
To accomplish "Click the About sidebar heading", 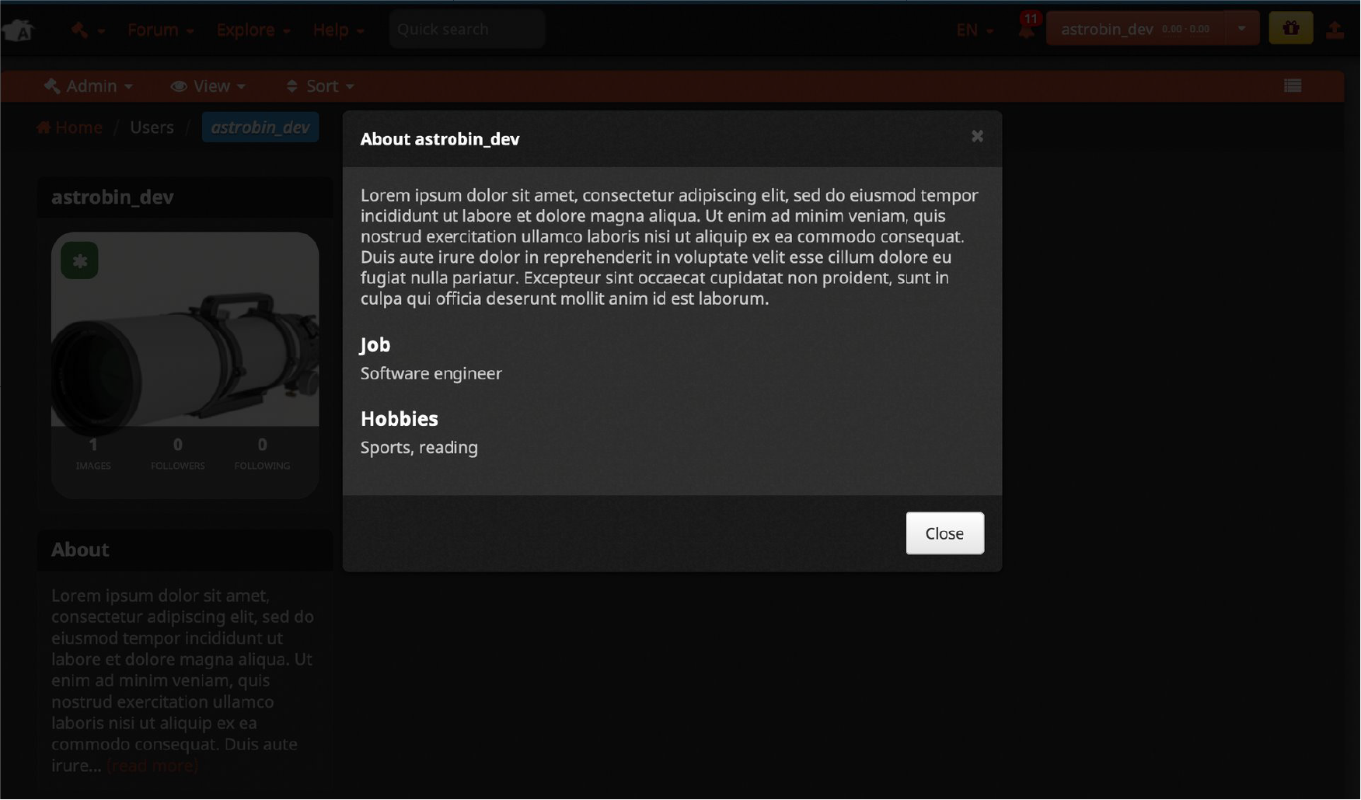I will click(x=80, y=550).
